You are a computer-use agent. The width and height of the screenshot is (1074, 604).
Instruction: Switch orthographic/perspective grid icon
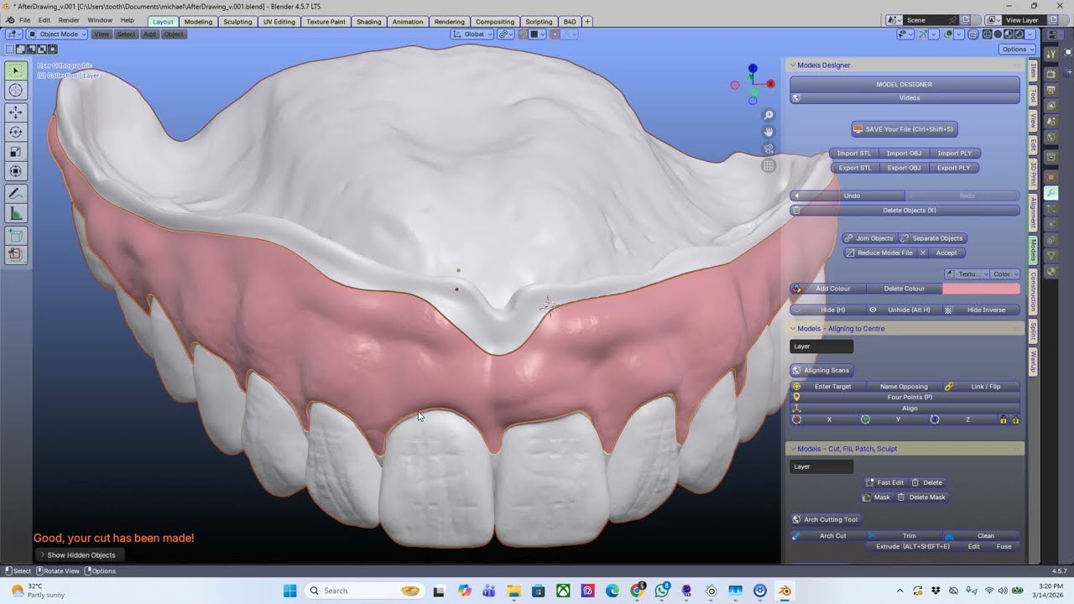tap(769, 166)
